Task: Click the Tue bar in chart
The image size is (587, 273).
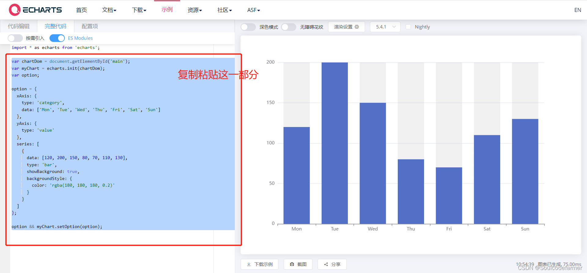Action: (334, 143)
